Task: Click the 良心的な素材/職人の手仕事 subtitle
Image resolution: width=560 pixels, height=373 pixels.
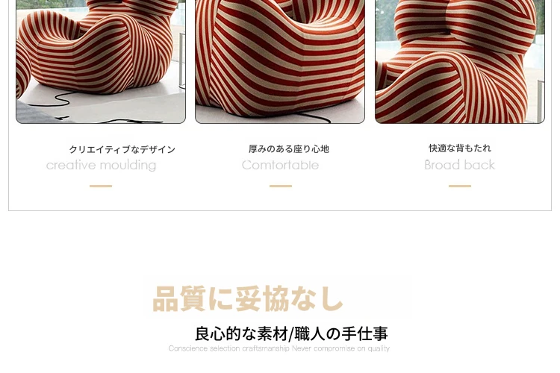Action: pyautogui.click(x=291, y=333)
